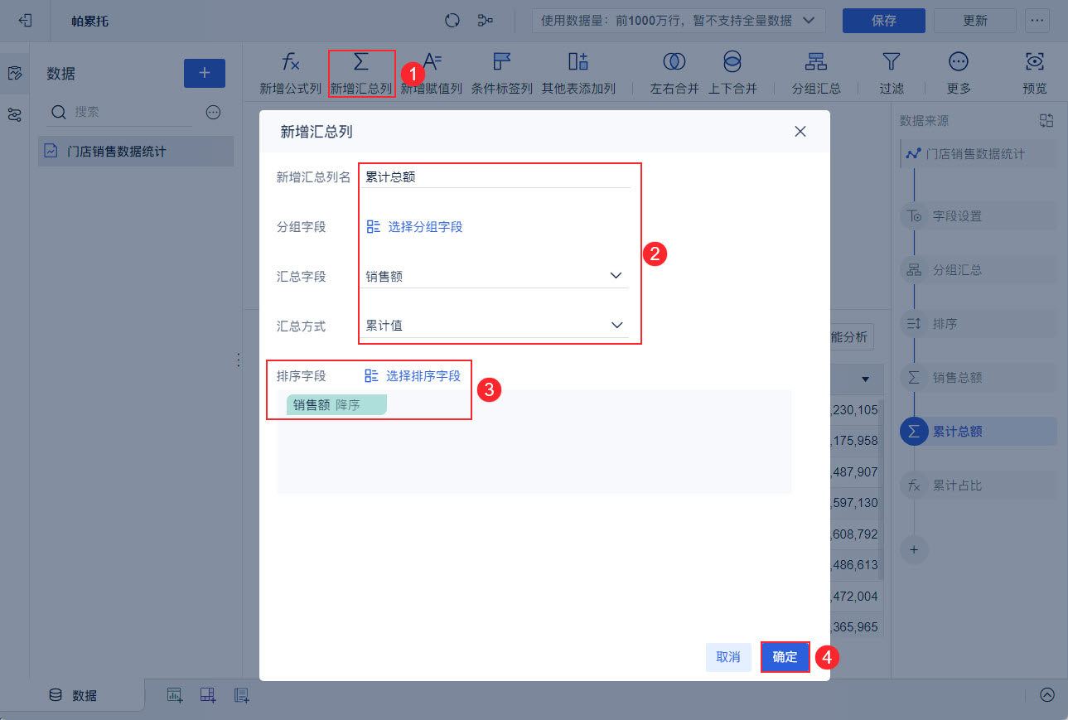Viewport: 1068px width, 720px height.
Task: Choose 左右合并 in the toolbar
Action: click(674, 73)
